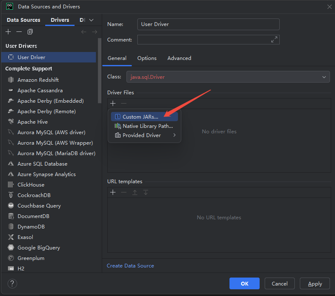The height and width of the screenshot is (296, 335).
Task: Click the Couchbase Query icon
Action: click(x=11, y=205)
